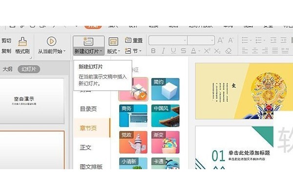Click the increase indent icon
The image size is (293, 195).
(283, 40)
